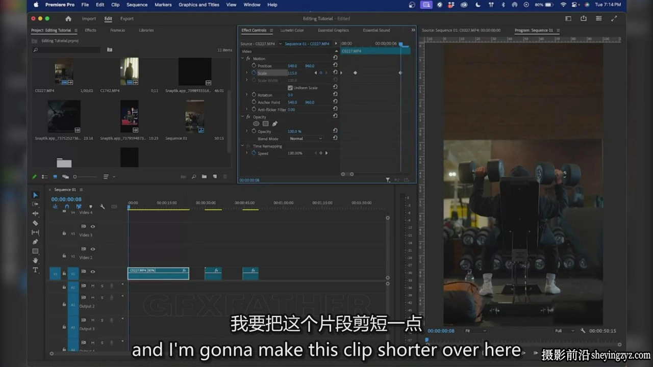
Task: Switch Project panel to list view
Action: tap(44, 177)
